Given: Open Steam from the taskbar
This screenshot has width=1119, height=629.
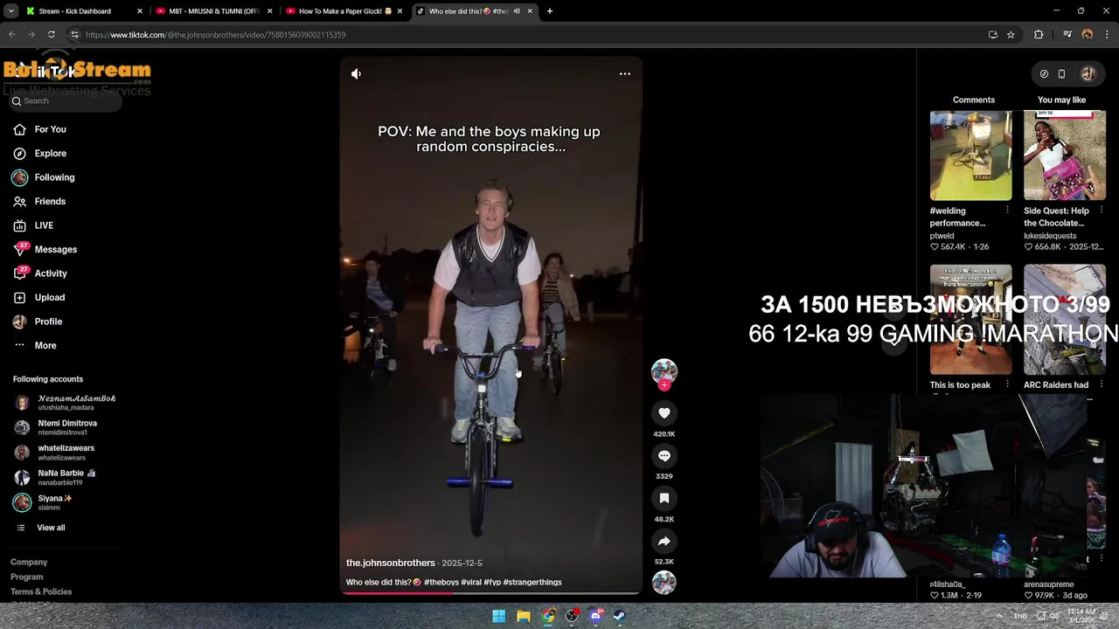Looking at the screenshot, I should 620,616.
